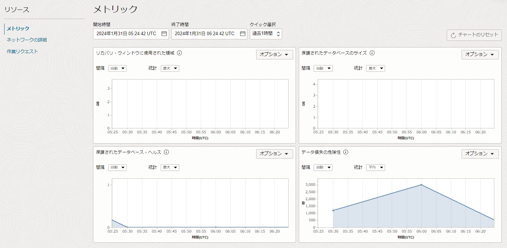Click the 06:00 peak data point in データ損失の危険性 chart
Image resolution: width=507 pixels, height=248 pixels.
(421, 185)
